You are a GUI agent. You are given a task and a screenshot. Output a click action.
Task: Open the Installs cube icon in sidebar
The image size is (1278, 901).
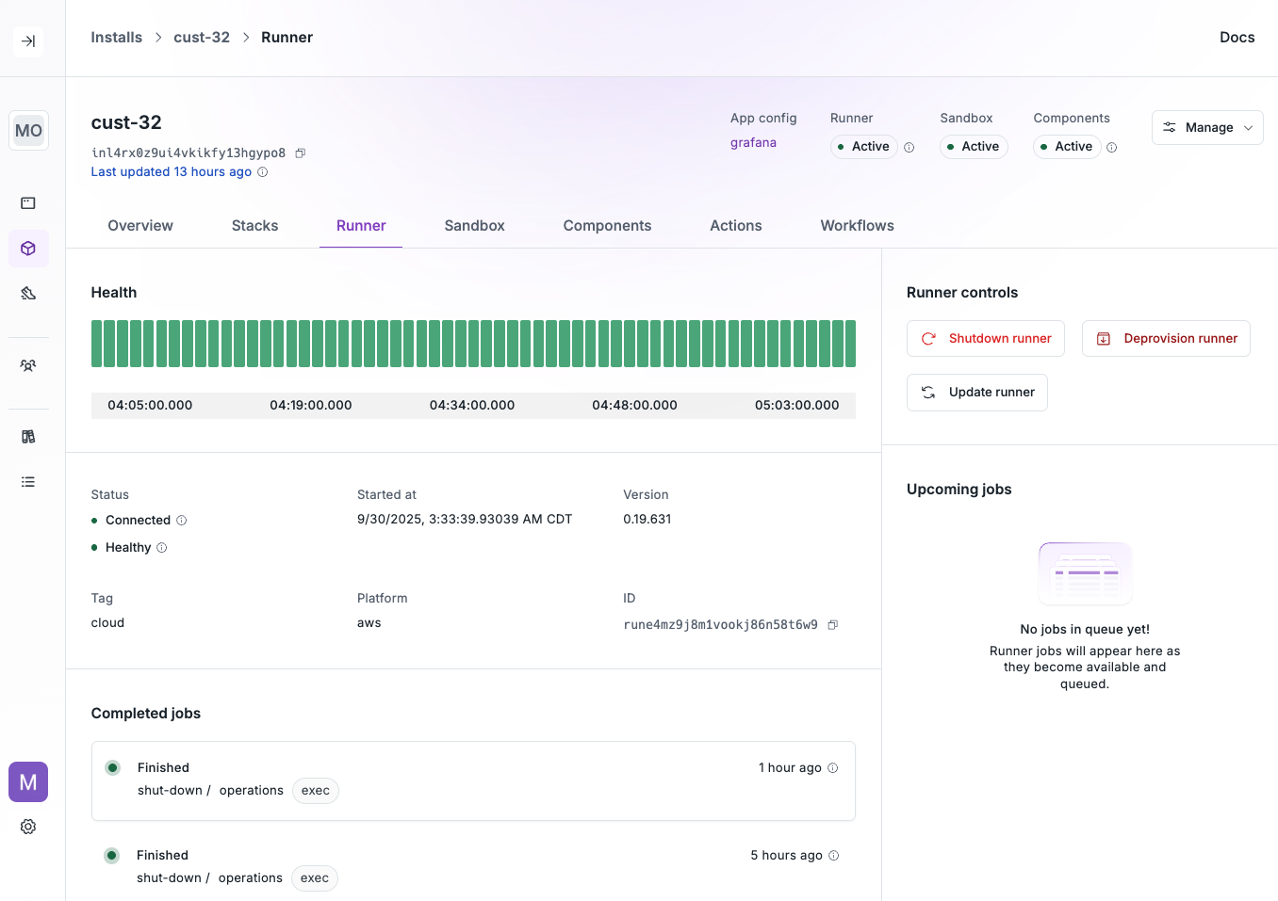coord(28,249)
